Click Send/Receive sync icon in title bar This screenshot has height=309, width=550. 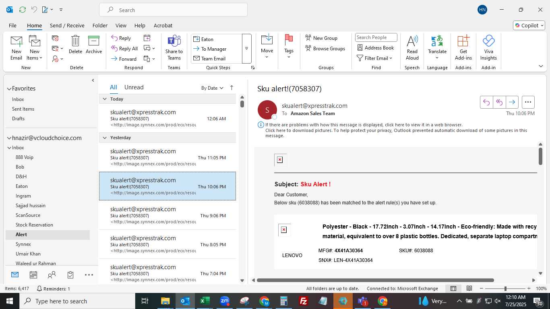(23, 10)
